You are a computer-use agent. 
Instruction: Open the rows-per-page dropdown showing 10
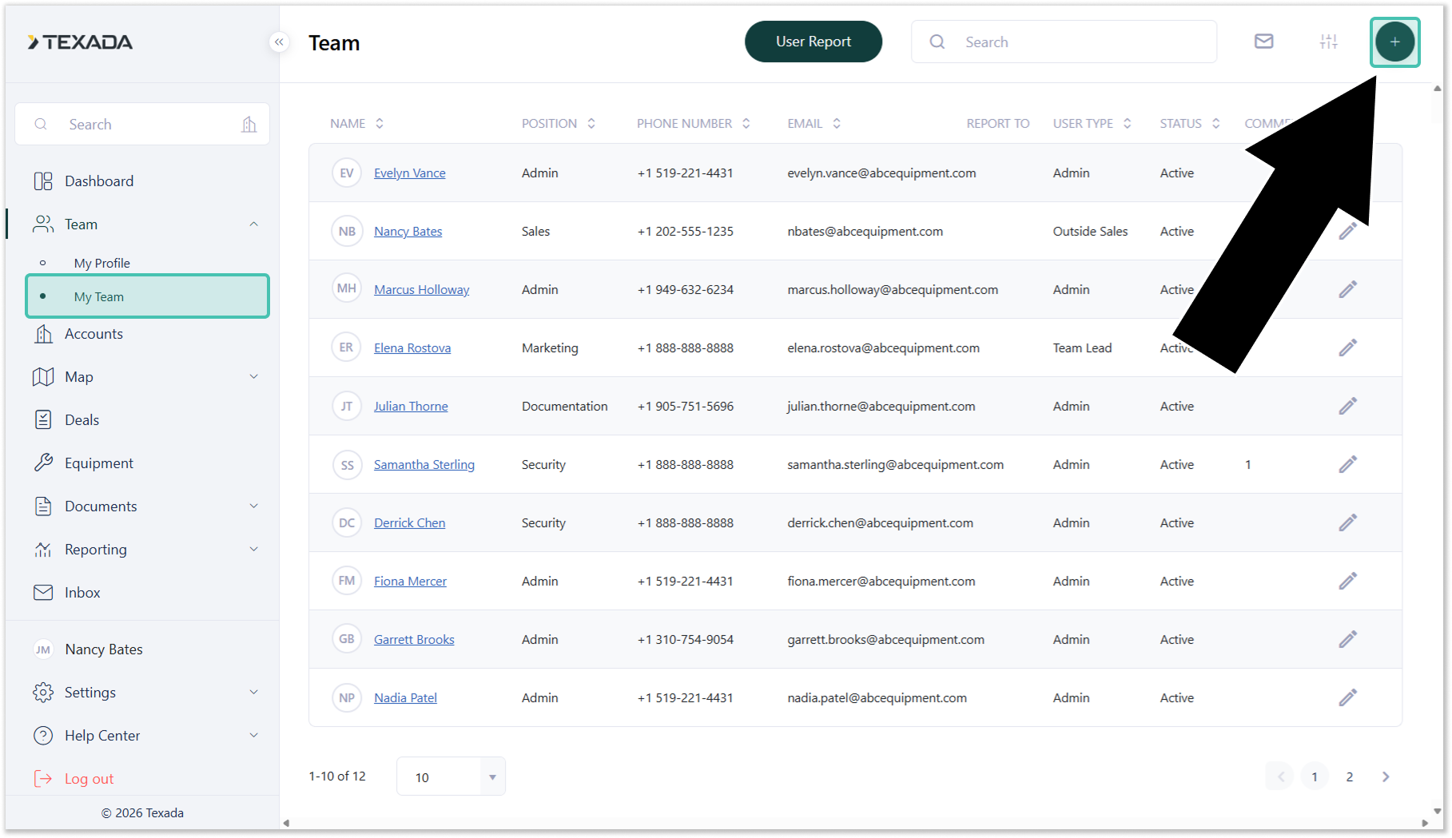coord(452,776)
